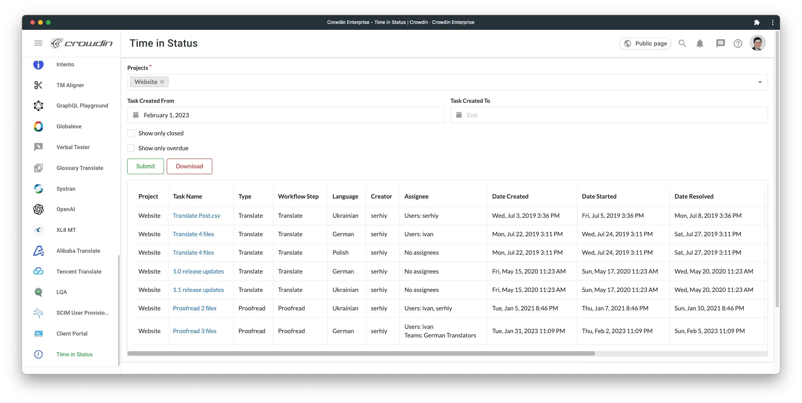Click the search magnifier icon

pyautogui.click(x=682, y=44)
